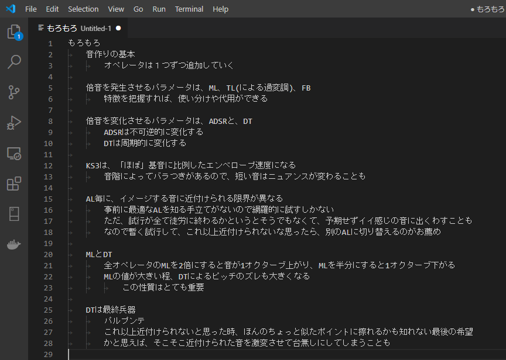Click line starting KS3は、「ほぼ」基音に比例
506x360 pixels.
point(191,165)
